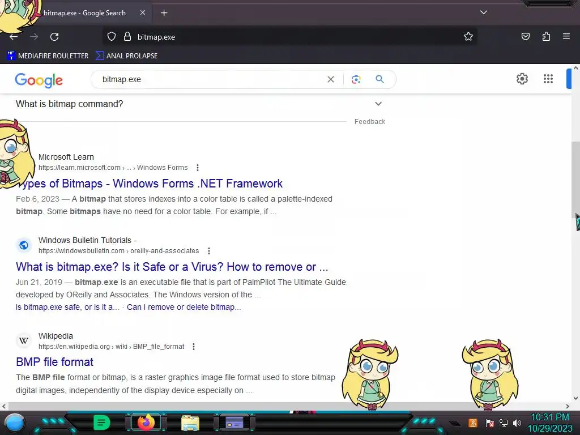Click the scroll up arrow of the page
The width and height of the screenshot is (580, 435).
coord(575,68)
